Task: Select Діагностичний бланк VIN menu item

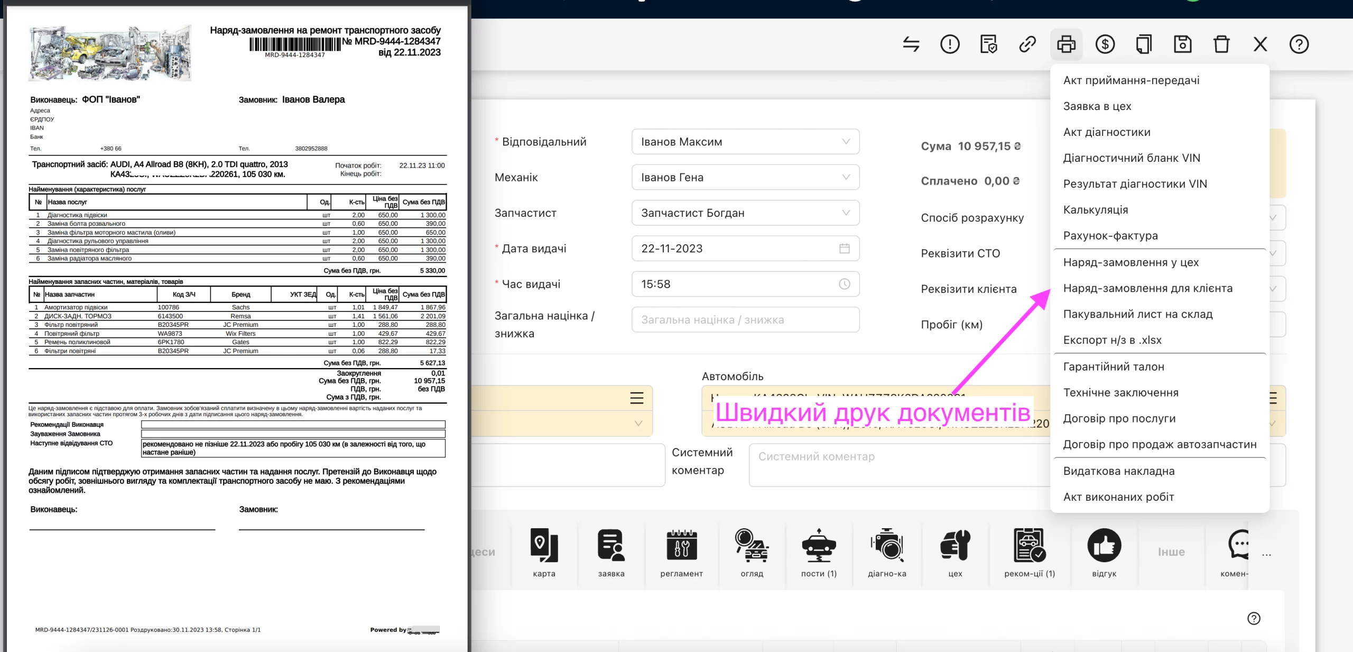Action: (x=1160, y=158)
